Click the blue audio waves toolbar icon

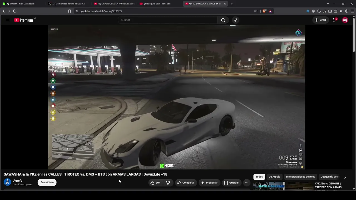pos(308,11)
